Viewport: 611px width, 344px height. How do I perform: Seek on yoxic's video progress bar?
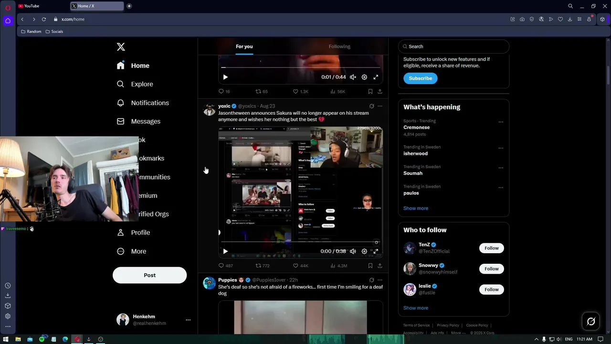tap(300, 242)
